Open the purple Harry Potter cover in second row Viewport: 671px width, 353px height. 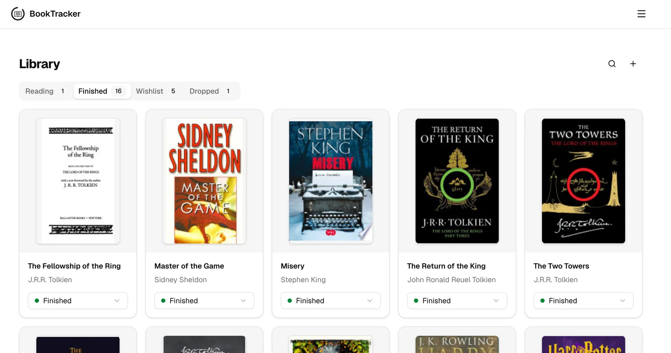[583, 344]
